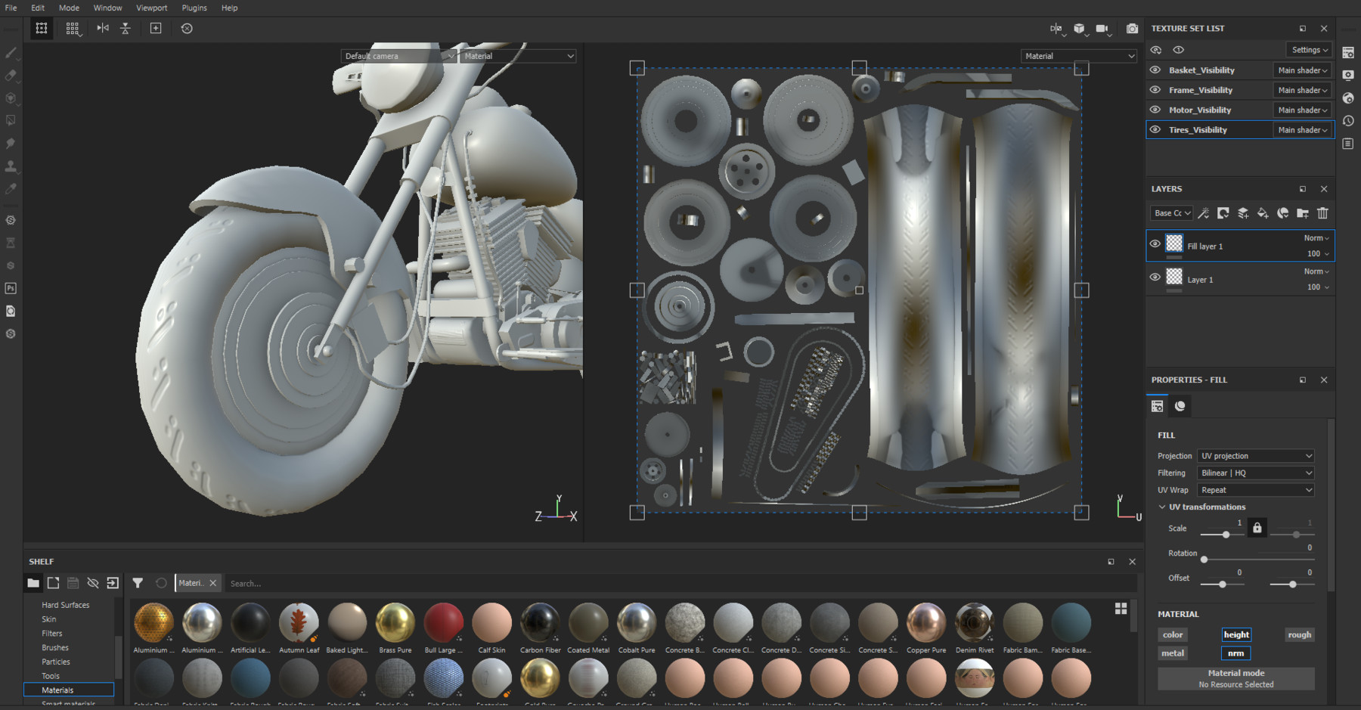Image resolution: width=1361 pixels, height=710 pixels.
Task: Enable the rough channel button in Material
Action: pyautogui.click(x=1299, y=634)
